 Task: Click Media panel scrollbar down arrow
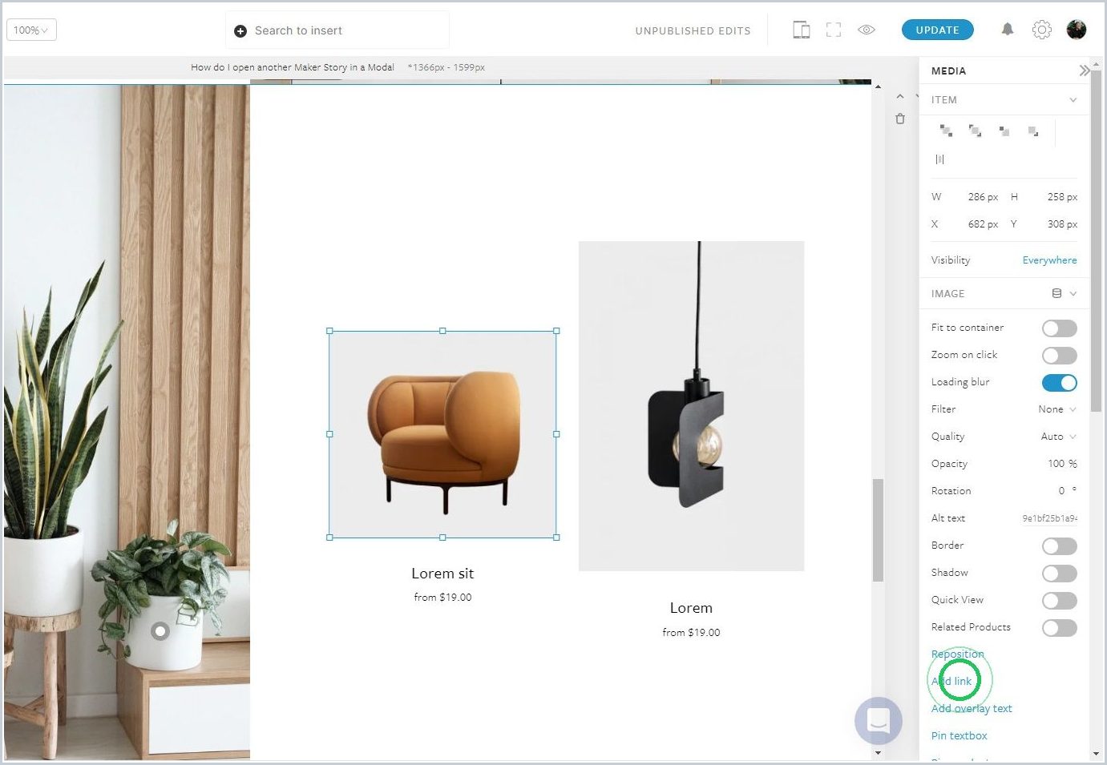1096,754
